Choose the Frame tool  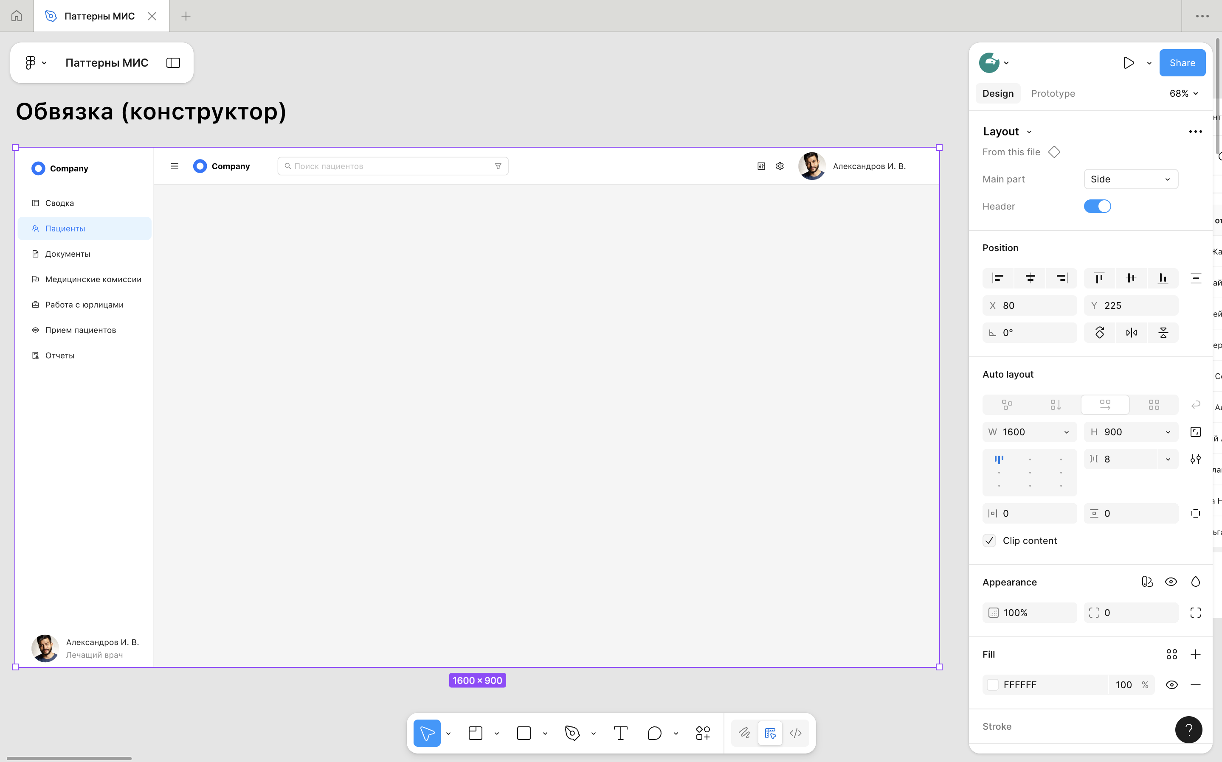475,733
